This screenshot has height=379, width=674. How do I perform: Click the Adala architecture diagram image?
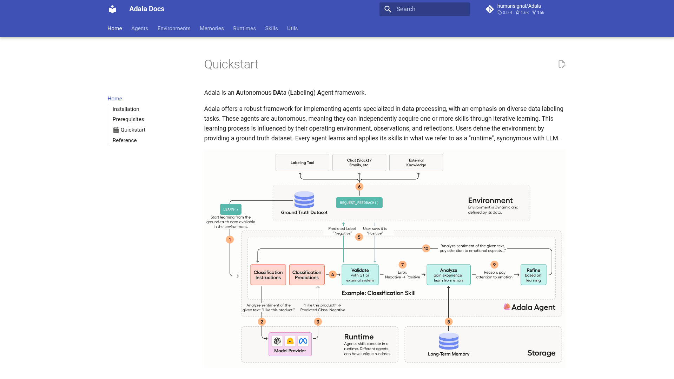pyautogui.click(x=385, y=259)
